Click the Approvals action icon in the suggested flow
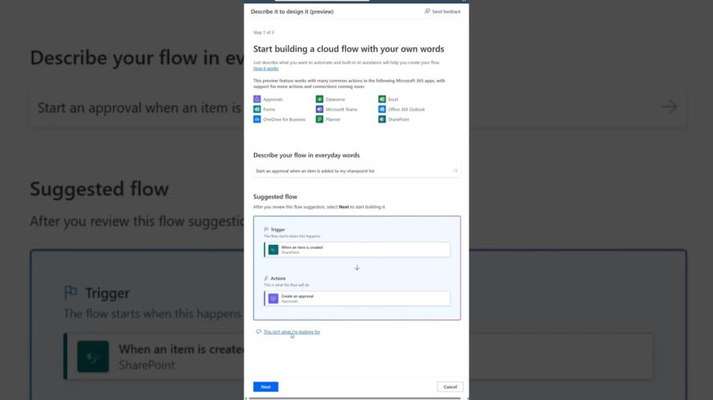 point(273,298)
